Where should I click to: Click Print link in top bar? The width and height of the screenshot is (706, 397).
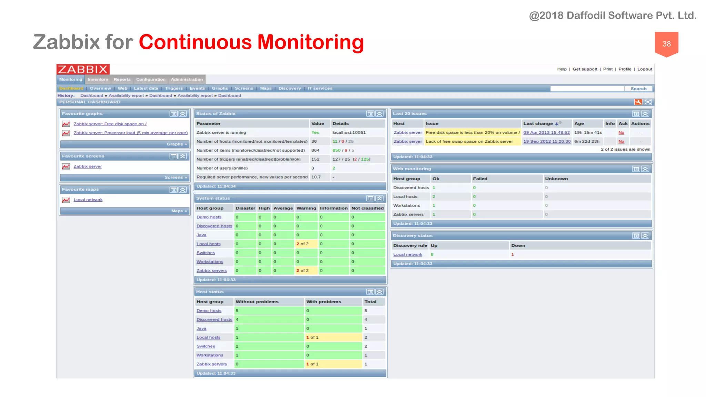point(608,69)
